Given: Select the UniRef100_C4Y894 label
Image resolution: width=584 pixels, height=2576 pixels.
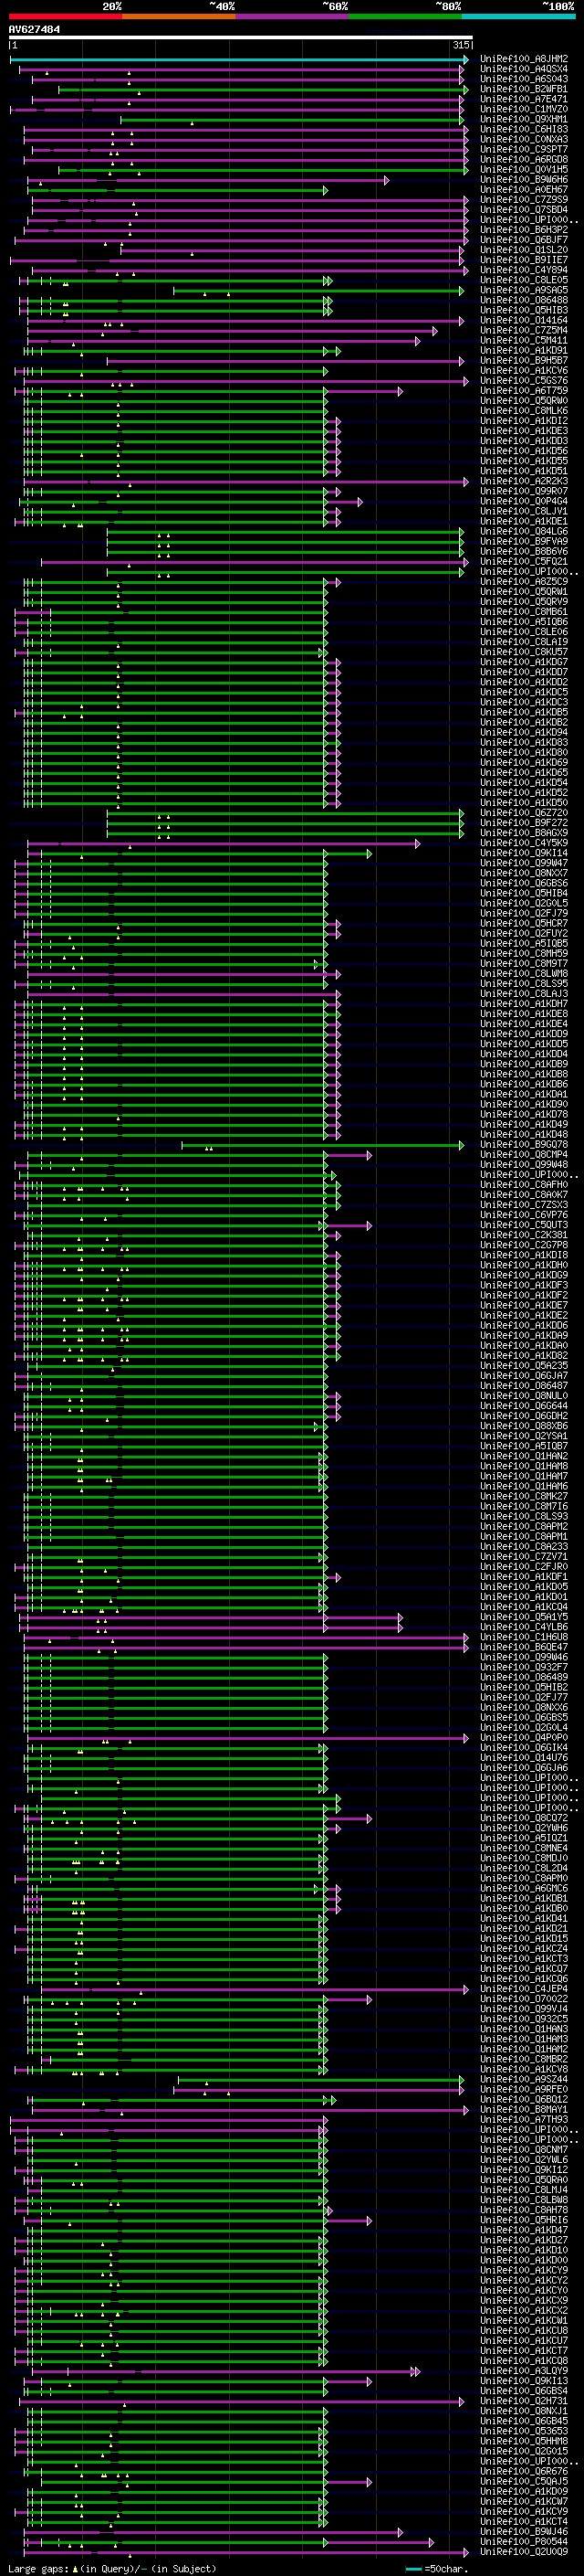Looking at the screenshot, I should click(x=524, y=270).
